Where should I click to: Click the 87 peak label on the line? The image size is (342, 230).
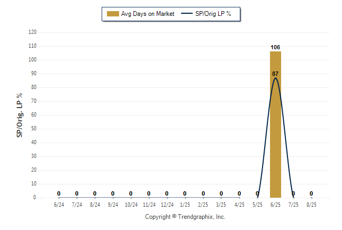coord(275,74)
